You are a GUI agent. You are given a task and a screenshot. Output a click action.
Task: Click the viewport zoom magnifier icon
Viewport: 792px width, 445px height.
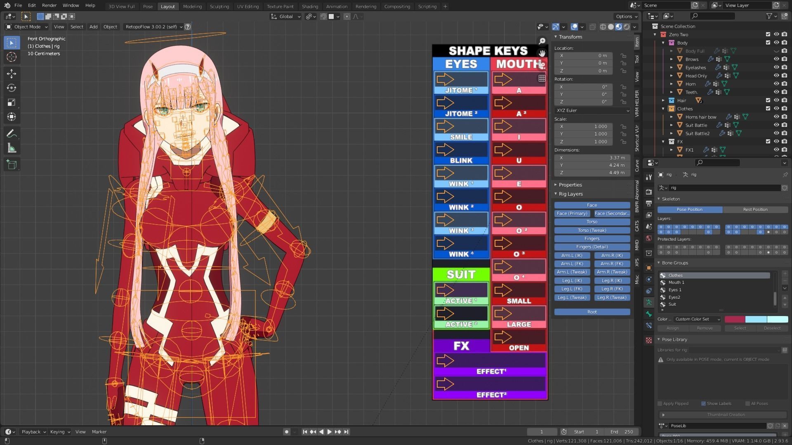[x=542, y=41]
